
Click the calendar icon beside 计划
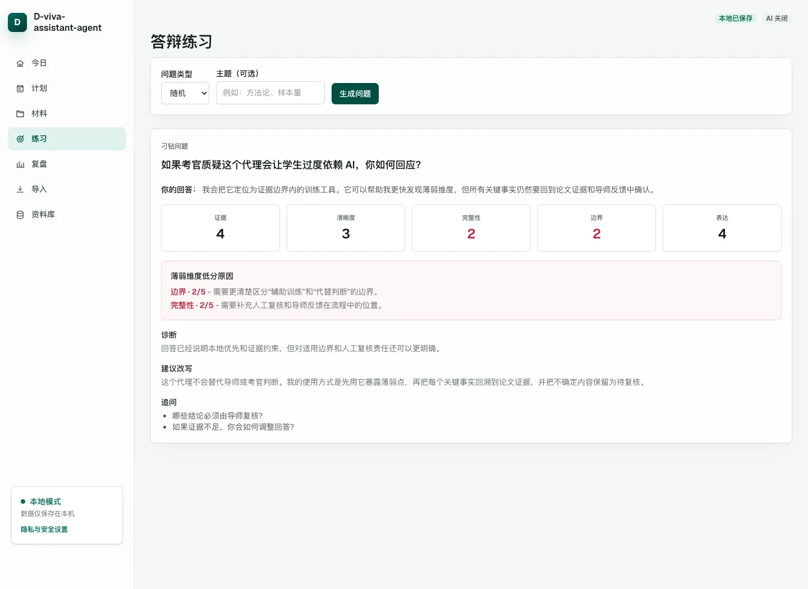coord(20,89)
